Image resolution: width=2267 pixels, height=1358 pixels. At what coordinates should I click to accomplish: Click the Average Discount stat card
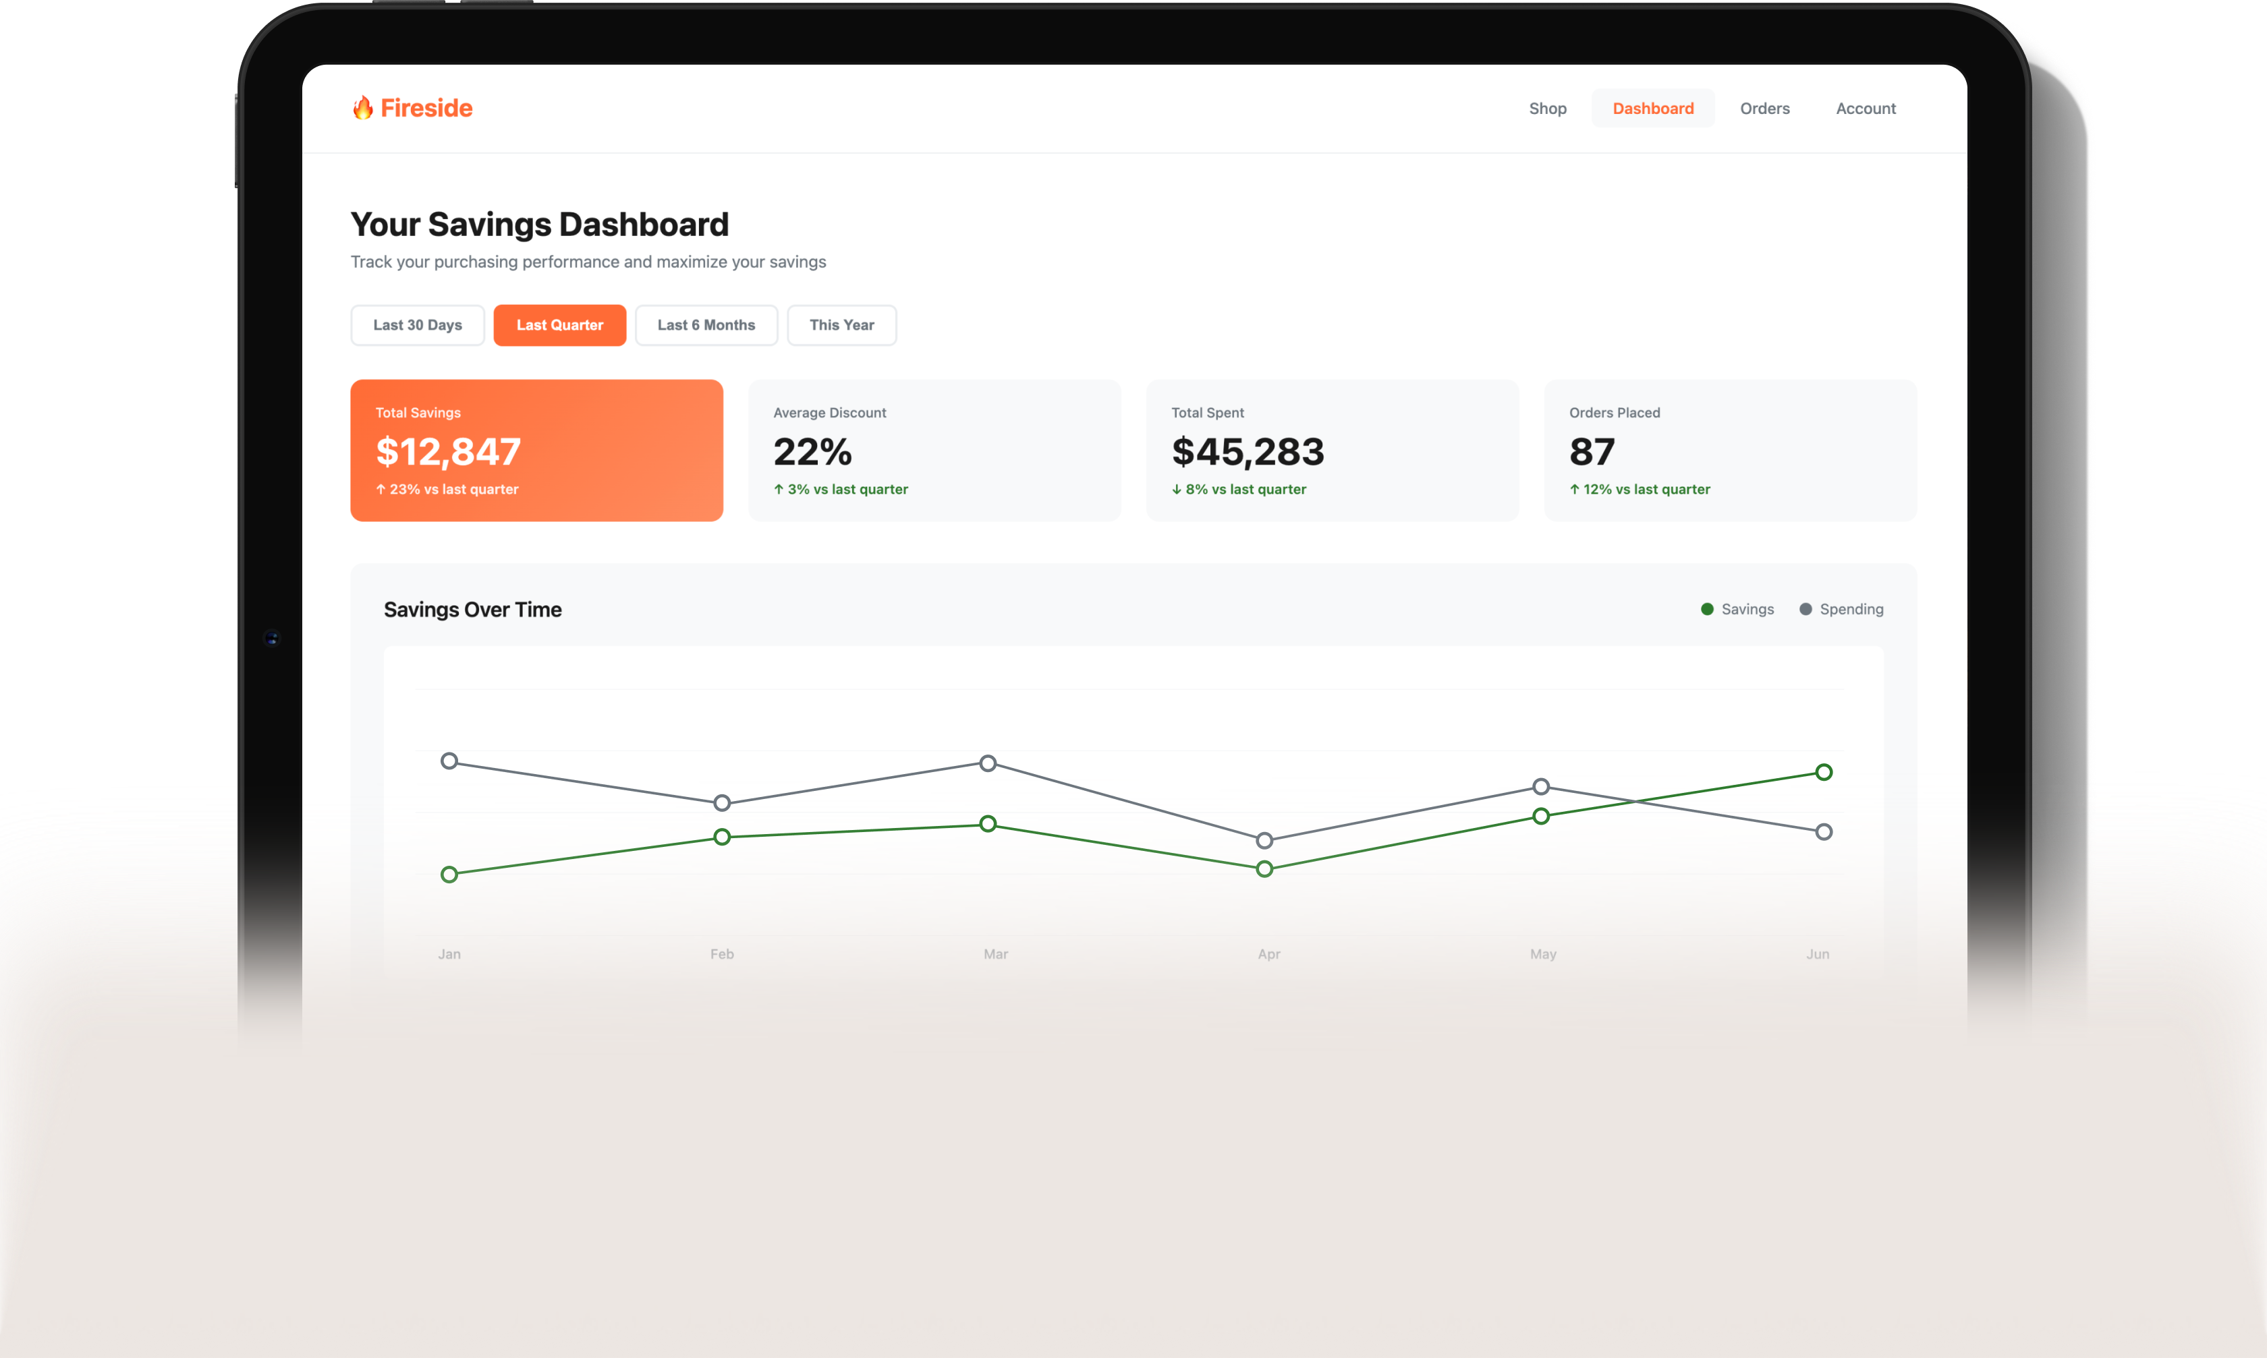point(934,450)
